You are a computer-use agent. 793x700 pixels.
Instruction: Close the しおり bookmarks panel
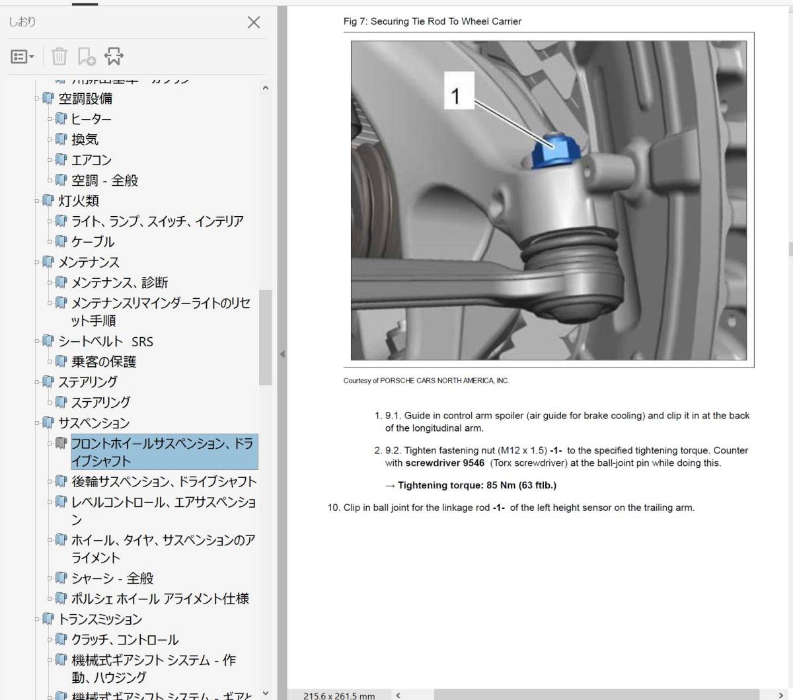[x=253, y=22]
